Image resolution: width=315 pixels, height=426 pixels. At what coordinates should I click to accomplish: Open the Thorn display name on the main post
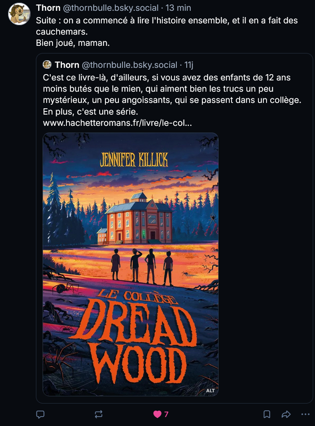pyautogui.click(x=48, y=8)
